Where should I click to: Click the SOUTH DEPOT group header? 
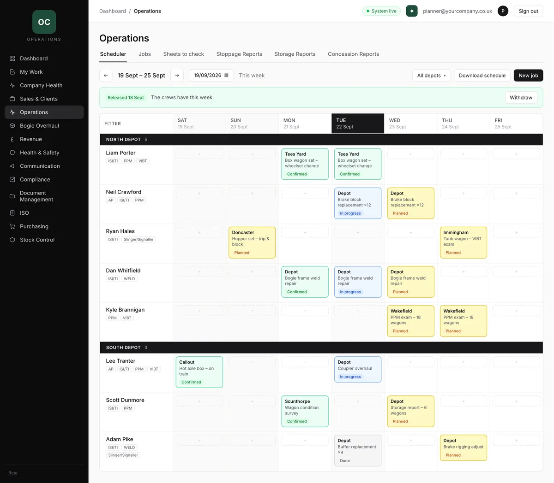point(321,348)
